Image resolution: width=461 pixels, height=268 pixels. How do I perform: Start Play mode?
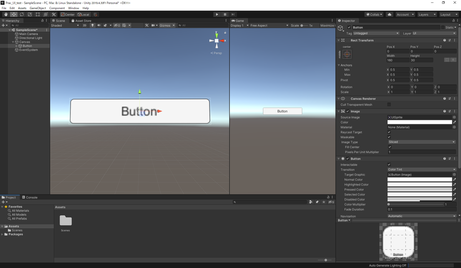coord(217,14)
